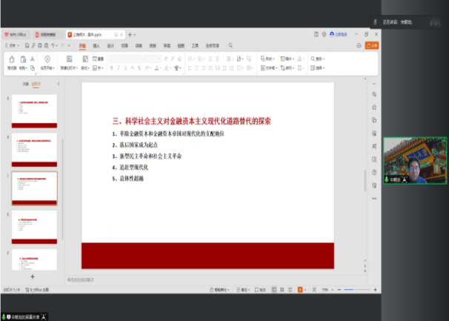
Task: Click the undo arrow icon
Action: pyautogui.click(x=53, y=45)
